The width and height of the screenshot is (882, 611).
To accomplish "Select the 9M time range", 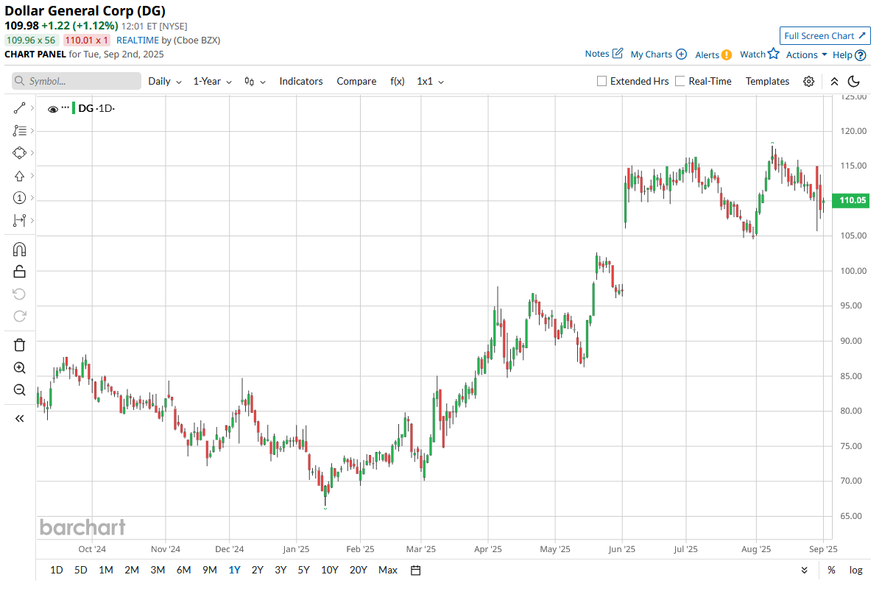I will point(210,571).
